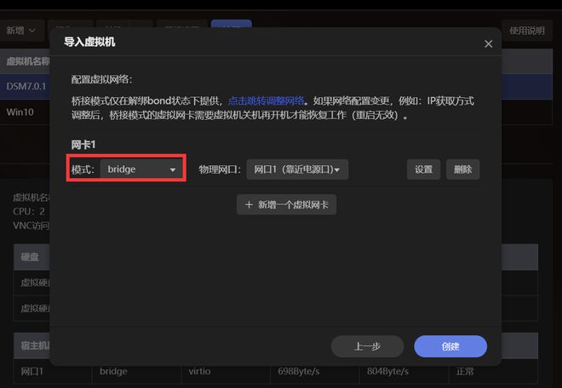The height and width of the screenshot is (388, 562).
Task: Open the 点击跳转调整网络 link
Action: [x=266, y=100]
